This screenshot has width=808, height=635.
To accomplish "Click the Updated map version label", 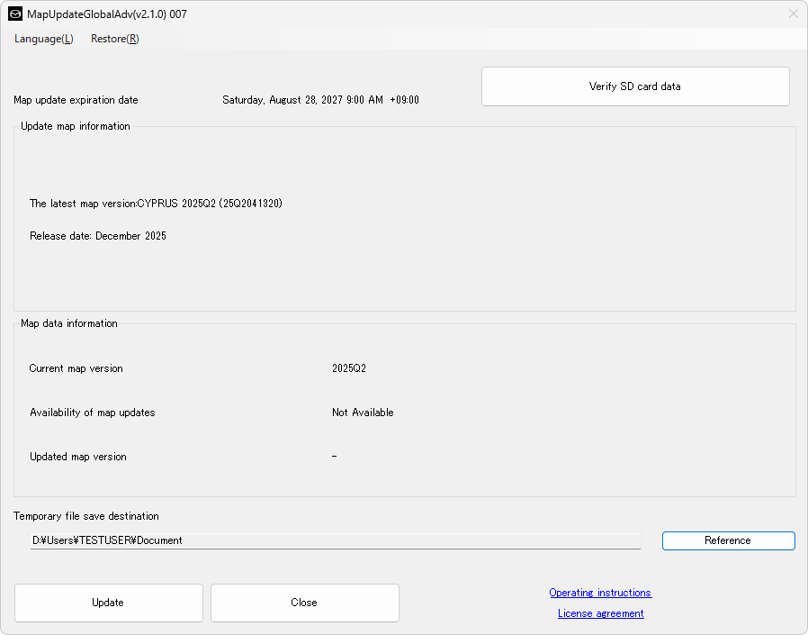I will click(77, 457).
